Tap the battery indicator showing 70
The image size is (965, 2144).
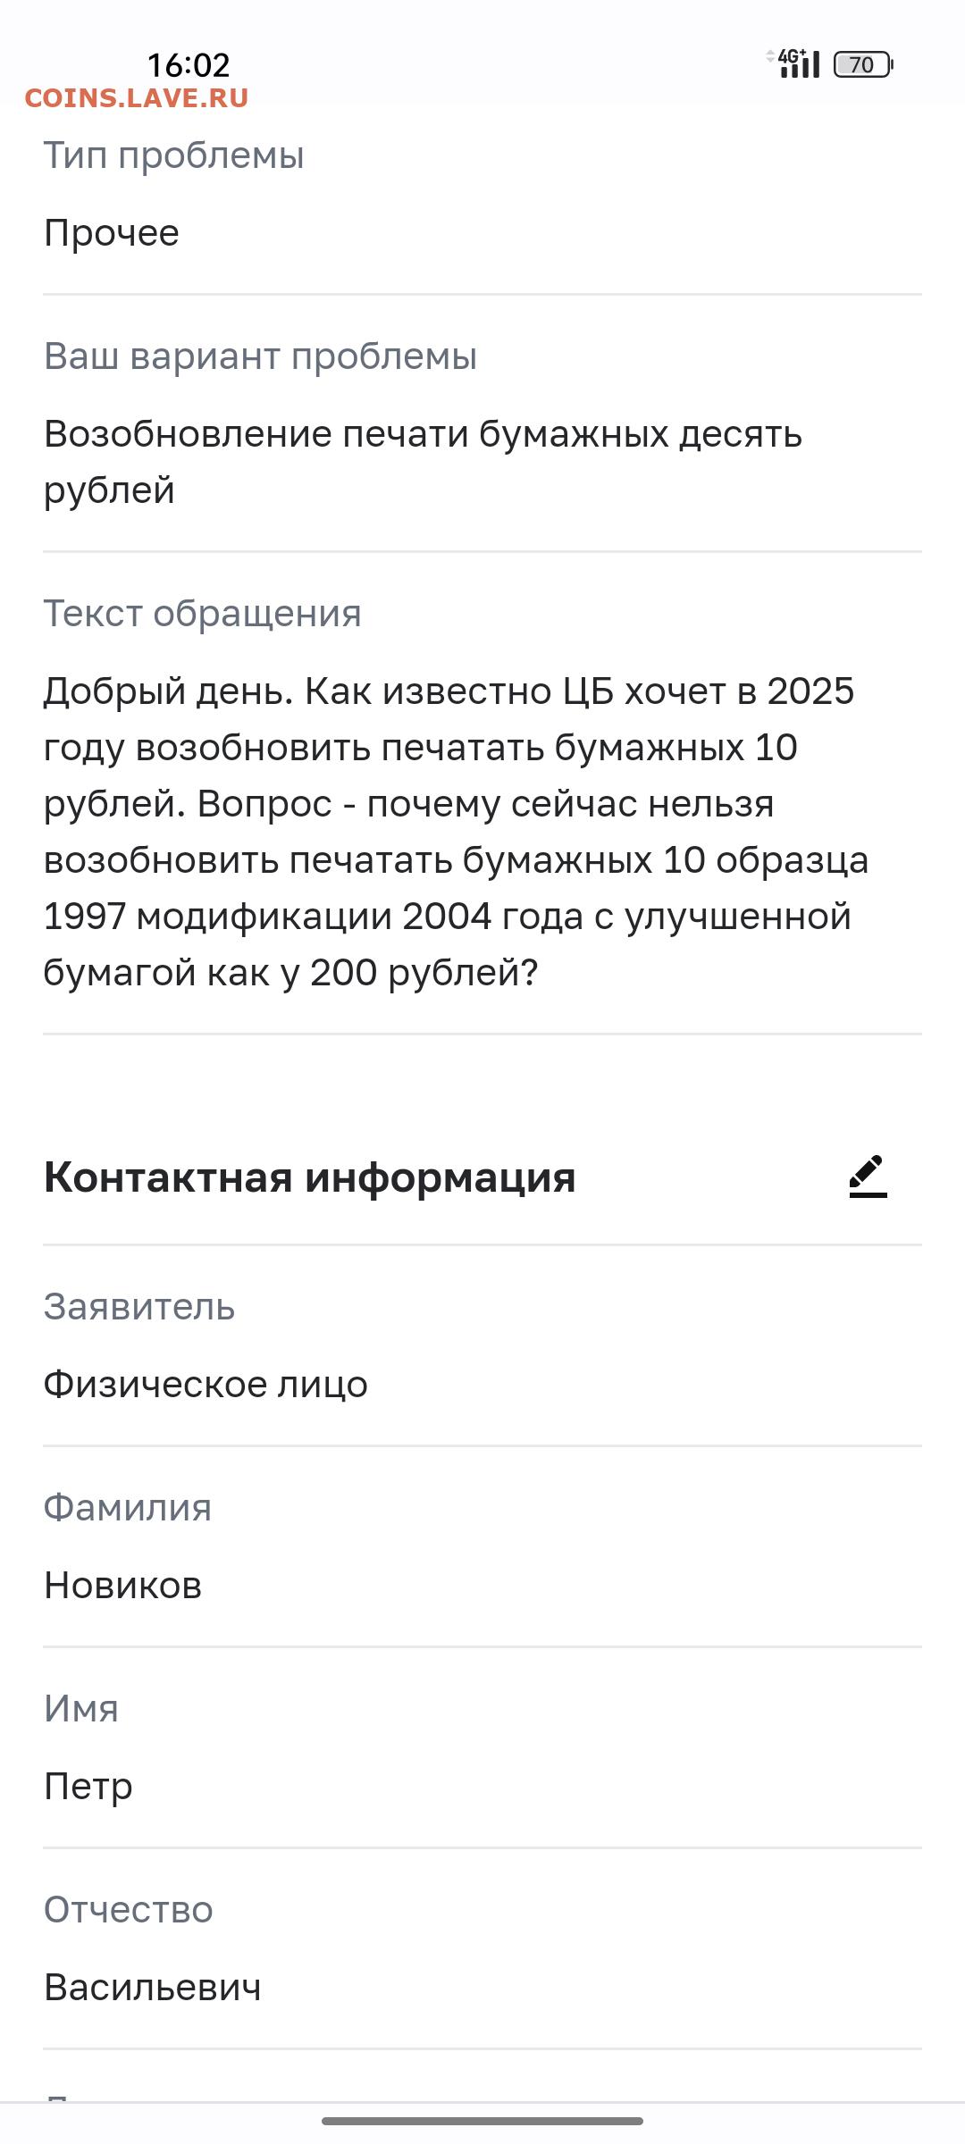click(862, 64)
